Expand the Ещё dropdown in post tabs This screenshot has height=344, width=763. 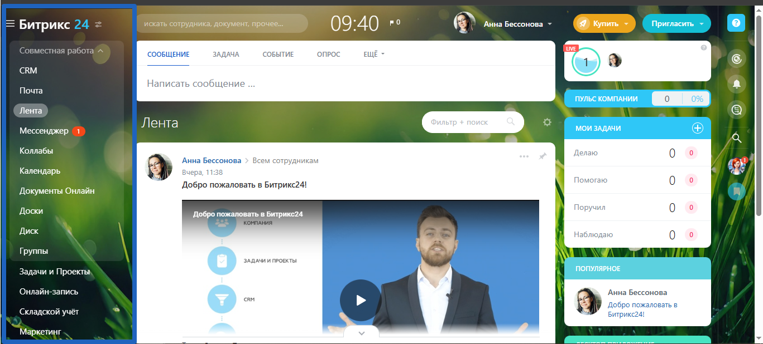click(x=374, y=55)
